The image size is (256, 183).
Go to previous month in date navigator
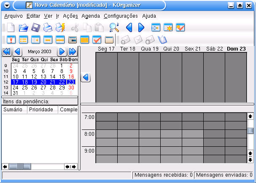17,51
